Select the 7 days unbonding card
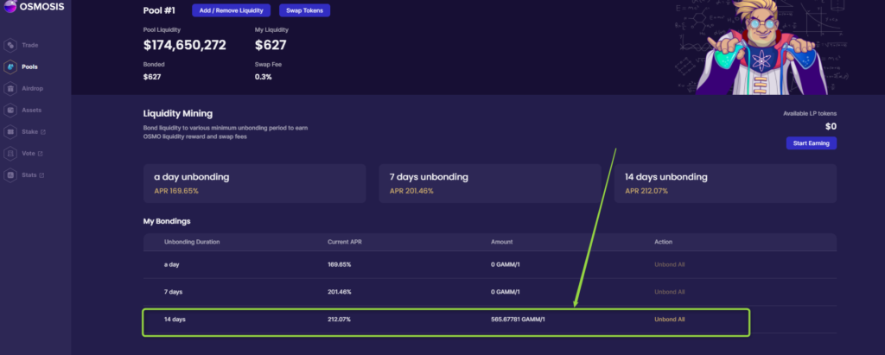 pos(490,183)
